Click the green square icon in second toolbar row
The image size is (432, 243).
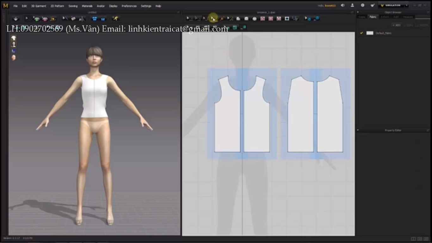click(235, 28)
